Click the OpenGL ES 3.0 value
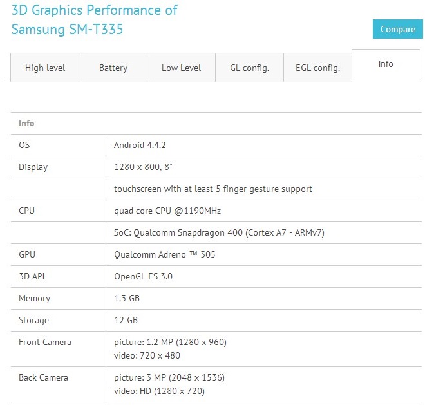This screenshot has height=405, width=425. (143, 276)
